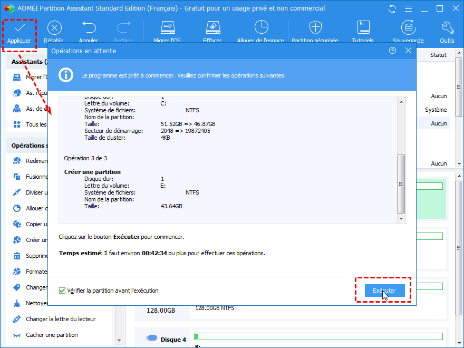This screenshot has height=348, width=464.
Task: Click the Système status cell
Action: [436, 110]
